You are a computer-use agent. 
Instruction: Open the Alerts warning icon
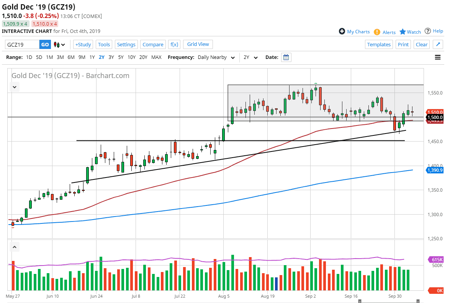click(x=377, y=32)
